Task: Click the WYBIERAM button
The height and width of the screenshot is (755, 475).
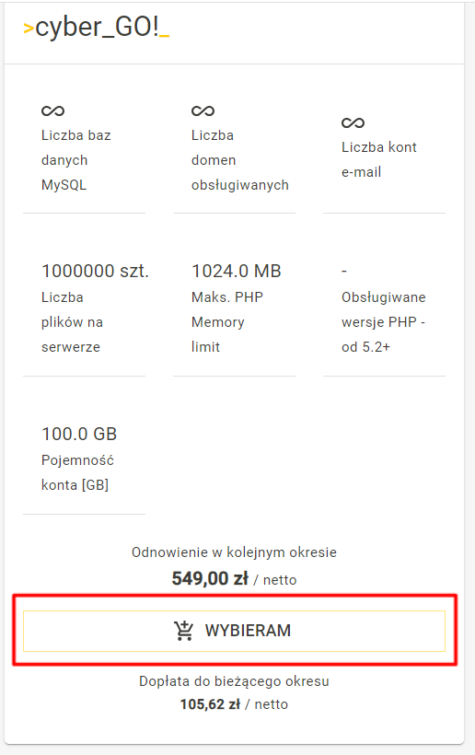Action: (x=234, y=631)
